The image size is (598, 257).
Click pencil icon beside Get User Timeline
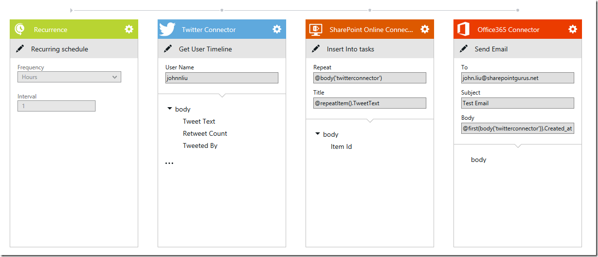[x=168, y=49]
